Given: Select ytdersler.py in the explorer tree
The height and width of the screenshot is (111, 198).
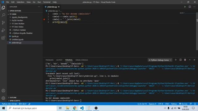Looking at the screenshot, I should [25, 43].
